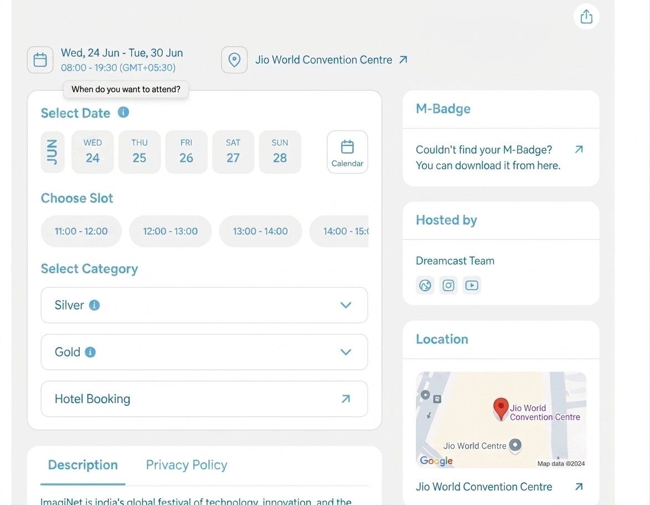Click the location map thumbnail

501,420
